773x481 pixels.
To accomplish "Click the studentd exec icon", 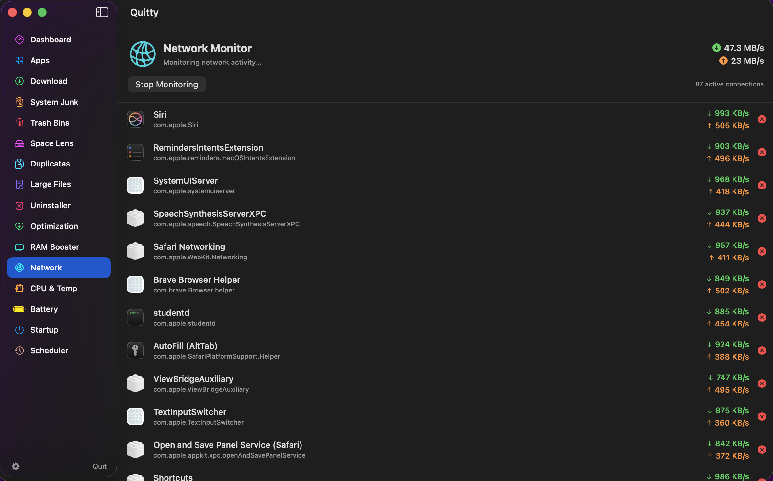I will [x=135, y=318].
